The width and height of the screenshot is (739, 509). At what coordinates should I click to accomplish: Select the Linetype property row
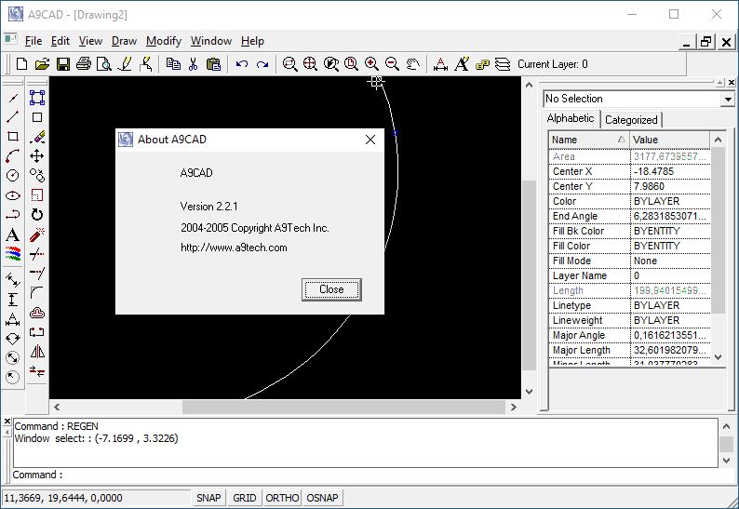point(630,305)
